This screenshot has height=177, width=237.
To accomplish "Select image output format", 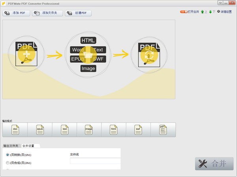I will pyautogui.click(x=89, y=130).
